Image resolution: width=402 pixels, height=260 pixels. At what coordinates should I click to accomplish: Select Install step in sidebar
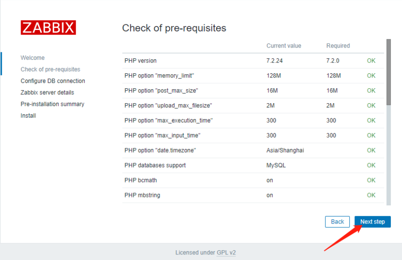coord(28,116)
